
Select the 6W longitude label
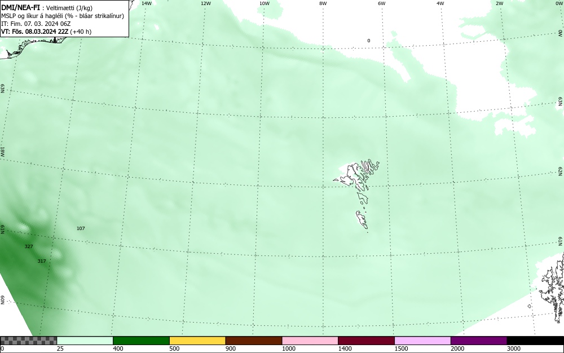(x=382, y=3)
